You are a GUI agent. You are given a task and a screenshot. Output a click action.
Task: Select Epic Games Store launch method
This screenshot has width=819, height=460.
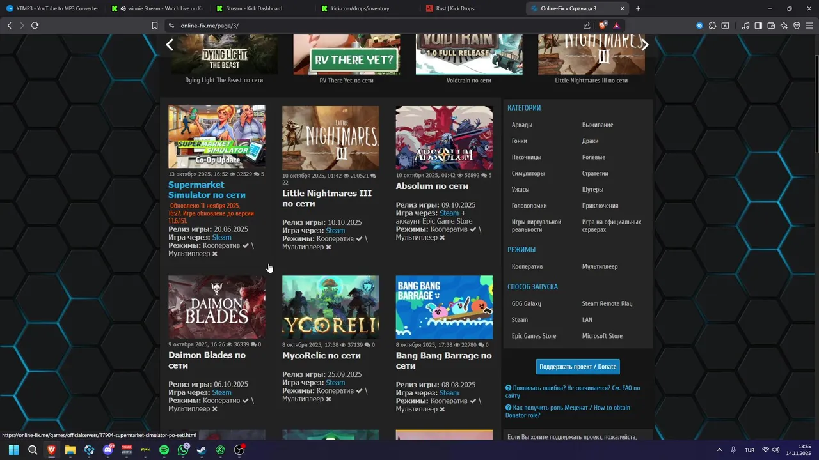coord(534,336)
